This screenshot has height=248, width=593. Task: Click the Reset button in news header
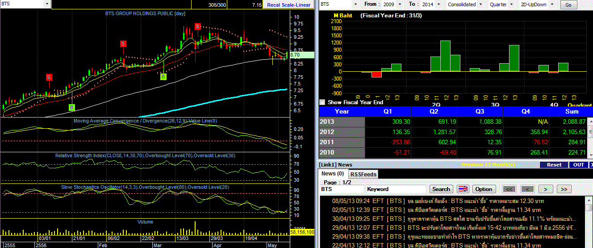pos(554,165)
